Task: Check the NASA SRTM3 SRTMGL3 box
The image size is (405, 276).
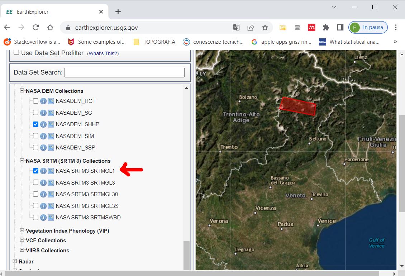Action: point(35,182)
